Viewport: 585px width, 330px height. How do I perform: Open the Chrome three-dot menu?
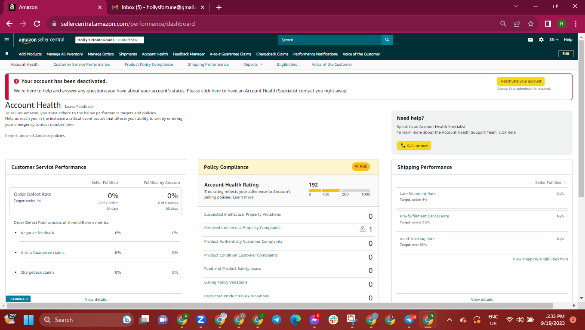click(x=576, y=24)
